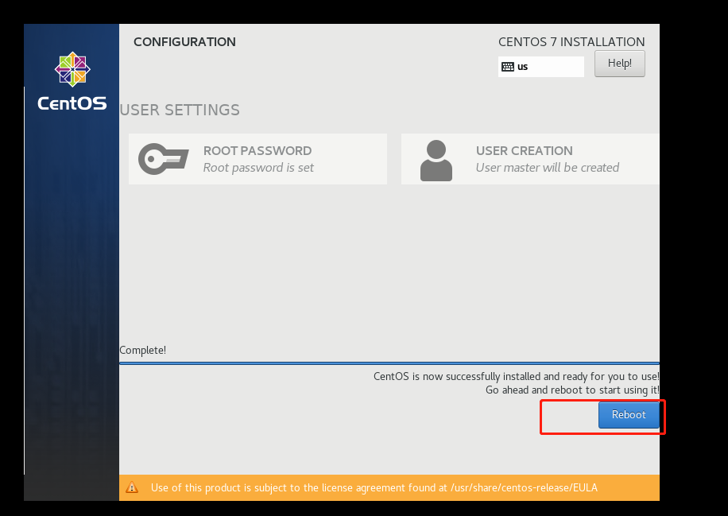Click the 'Root password is set' status
Viewport: 728px width, 516px height.
258,168
